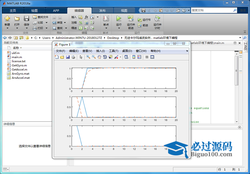The width and height of the screenshot is (250, 174).
Task: Click the uncomment icon
Action: [x=86, y=23]
